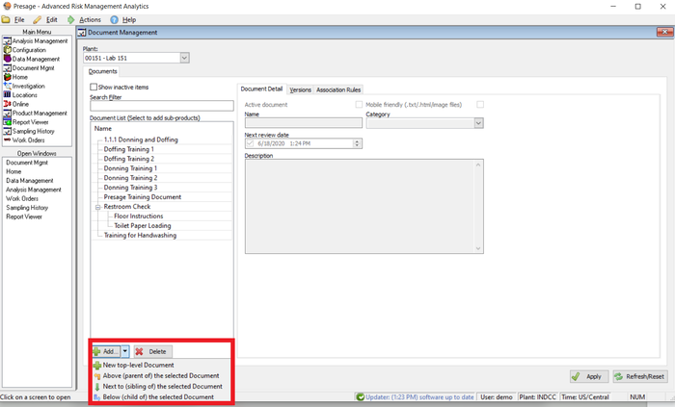Screen dimensions: 675x407
Task: Enable the Show inactive items checkbox
Action: tap(94, 87)
